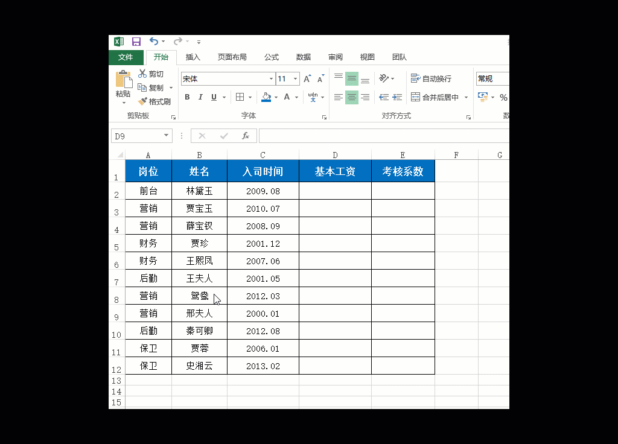Expand the underline style arrow
The image size is (618, 444).
pyautogui.click(x=224, y=97)
